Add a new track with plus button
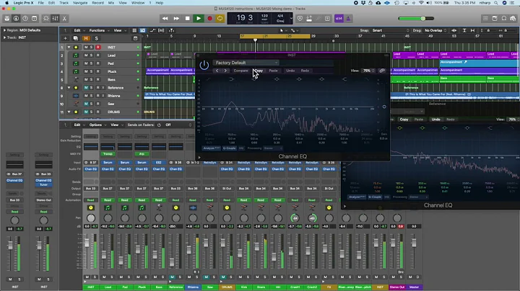 [x=65, y=38]
